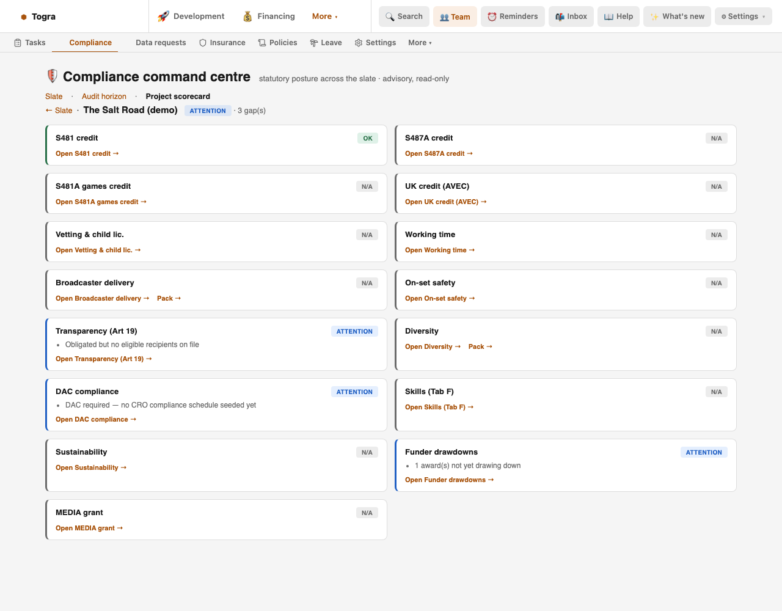Open the Data requests tab
Image resolution: width=782 pixels, height=611 pixels.
161,43
